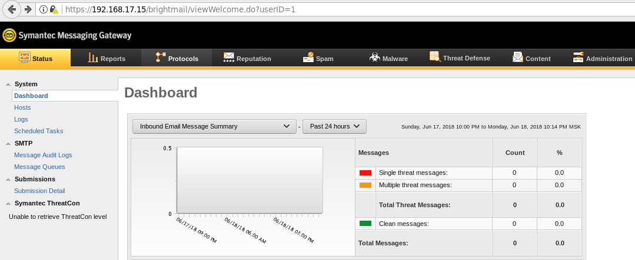This screenshot has height=260, width=635.
Task: Click the browser forward arrow button
Action: pyautogui.click(x=28, y=9)
